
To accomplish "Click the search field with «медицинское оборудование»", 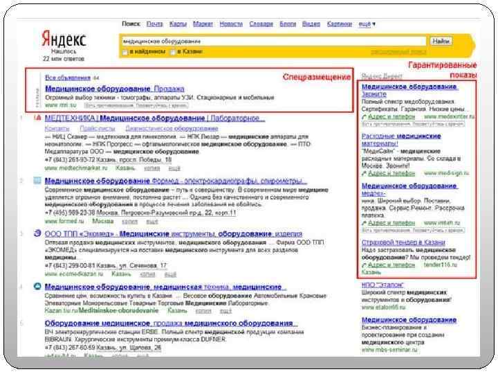I will pos(274,42).
